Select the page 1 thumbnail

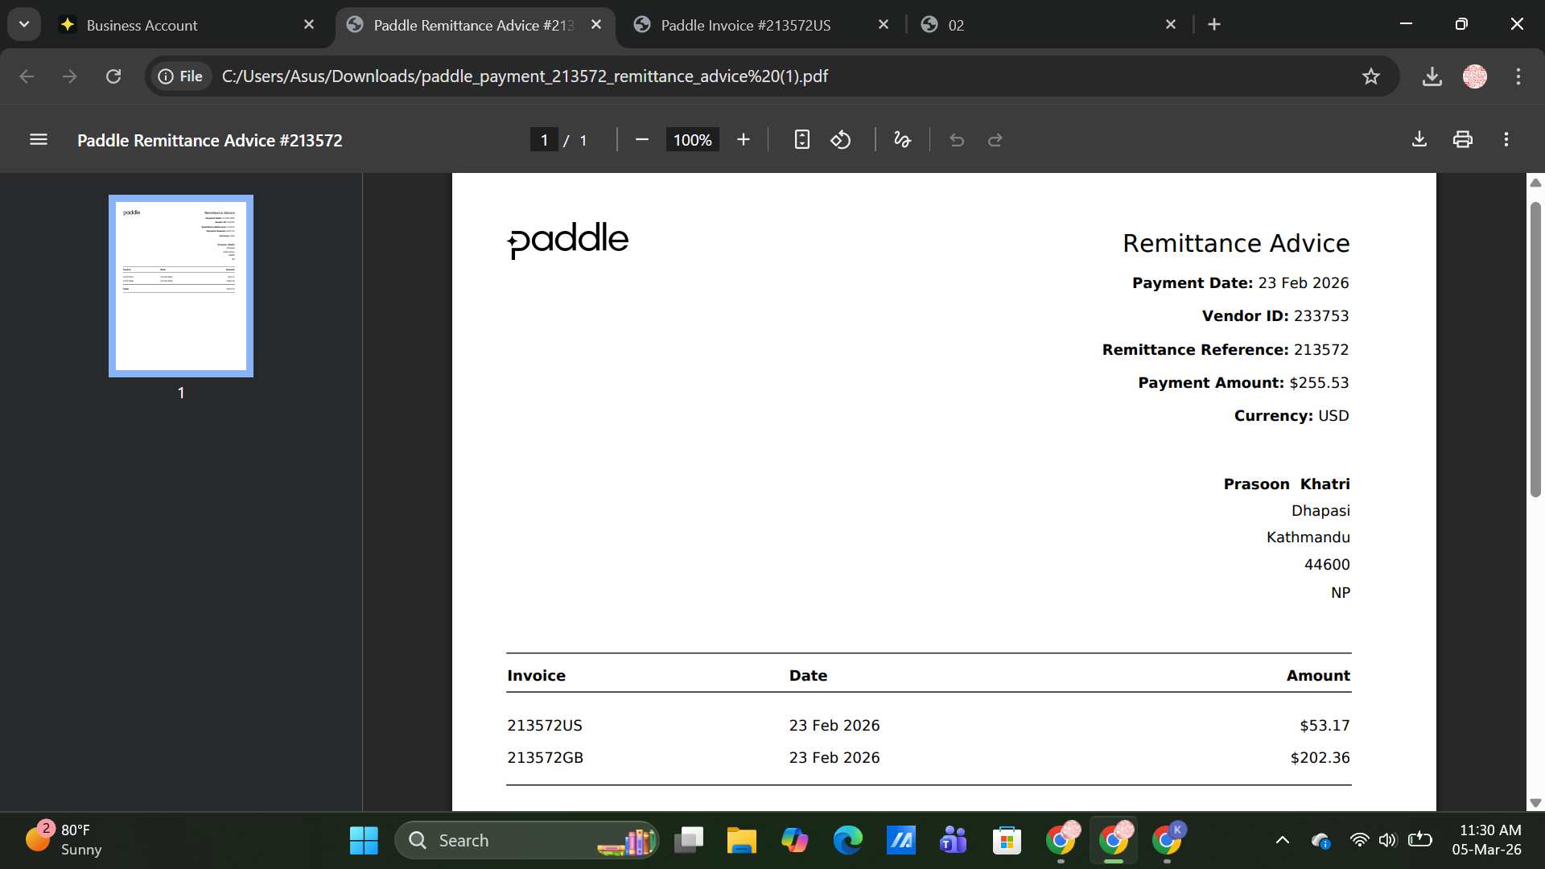(181, 286)
